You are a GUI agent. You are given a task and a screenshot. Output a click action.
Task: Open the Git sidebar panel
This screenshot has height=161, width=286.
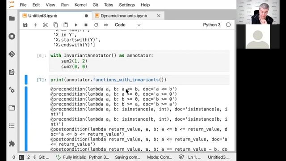click(12, 54)
